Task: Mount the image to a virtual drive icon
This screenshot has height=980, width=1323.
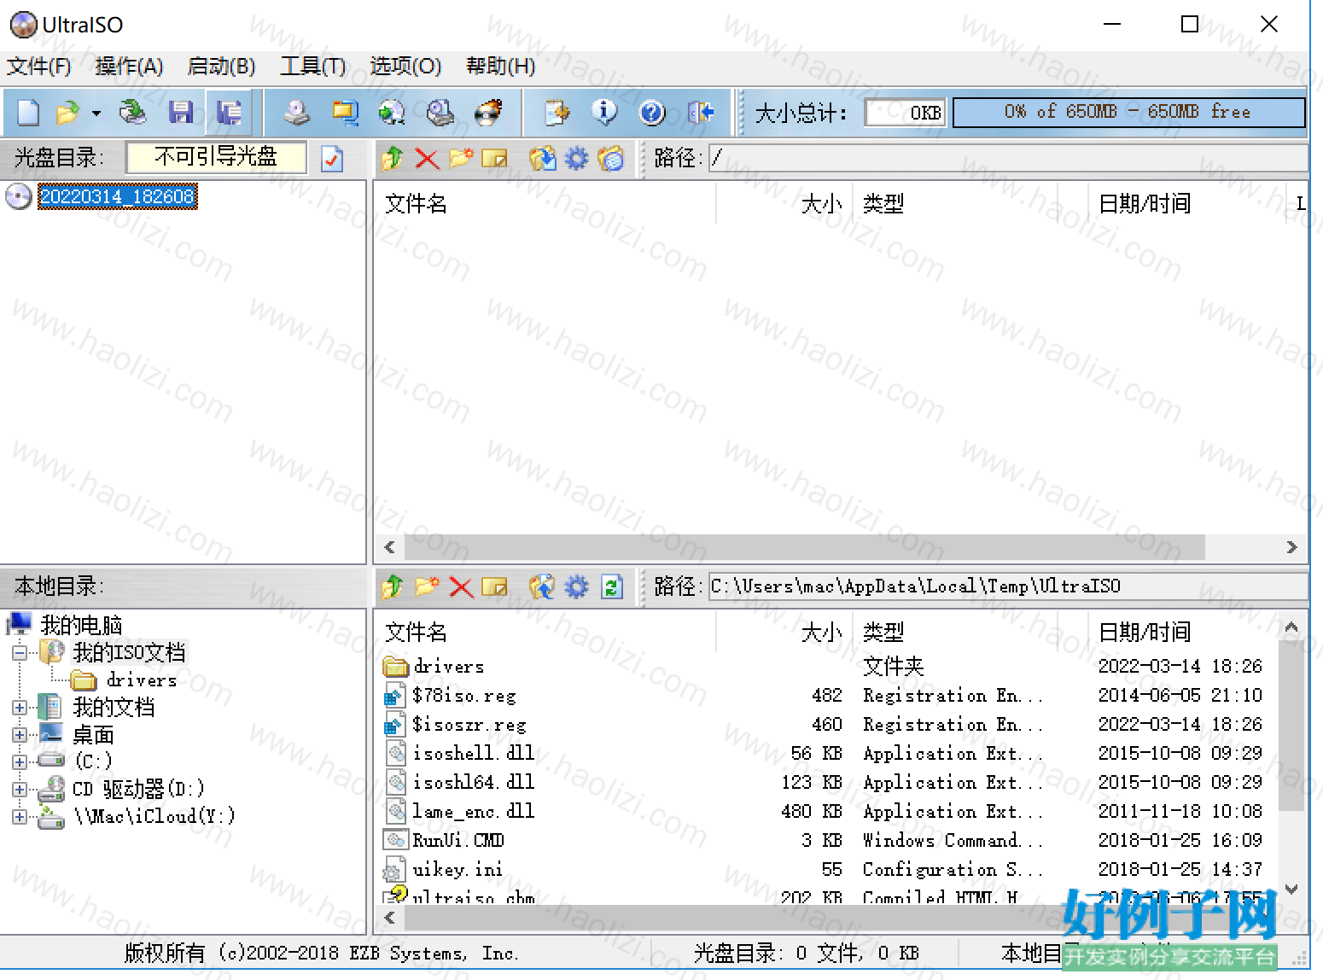Action: [x=440, y=112]
